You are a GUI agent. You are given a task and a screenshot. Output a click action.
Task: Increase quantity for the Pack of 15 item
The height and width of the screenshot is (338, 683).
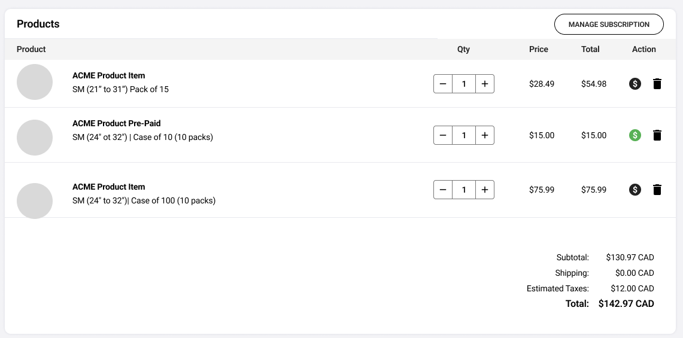point(484,84)
